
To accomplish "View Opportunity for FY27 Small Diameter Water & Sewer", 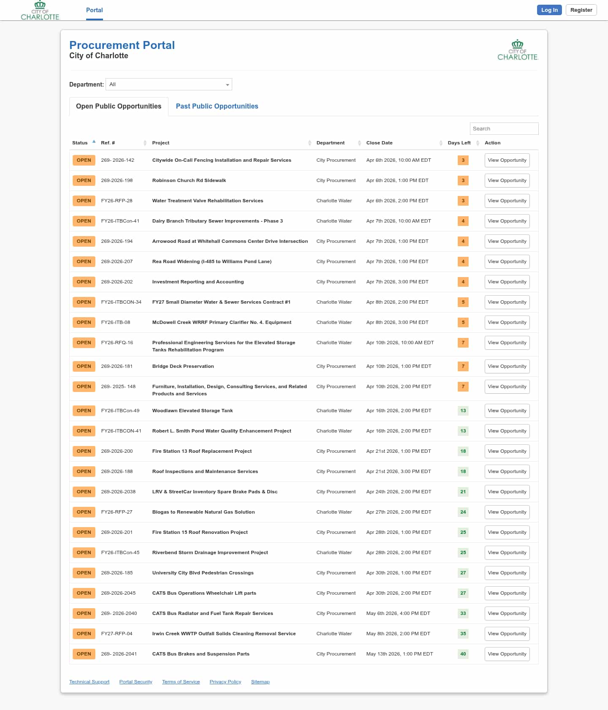I will pyautogui.click(x=507, y=302).
